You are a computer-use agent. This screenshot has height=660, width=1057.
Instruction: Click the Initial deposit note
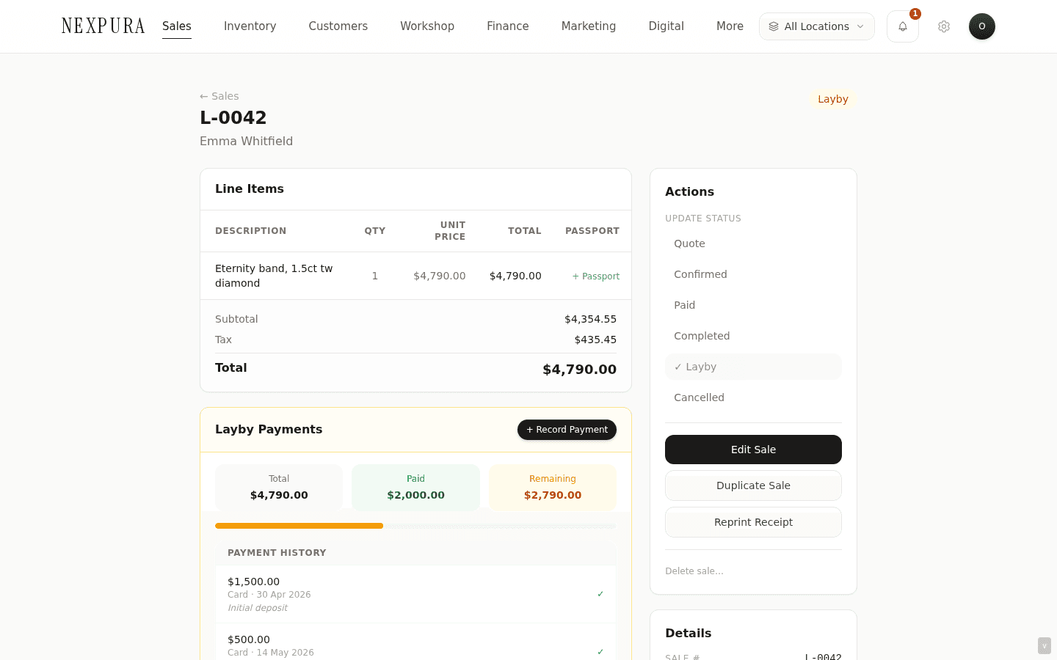(x=258, y=608)
